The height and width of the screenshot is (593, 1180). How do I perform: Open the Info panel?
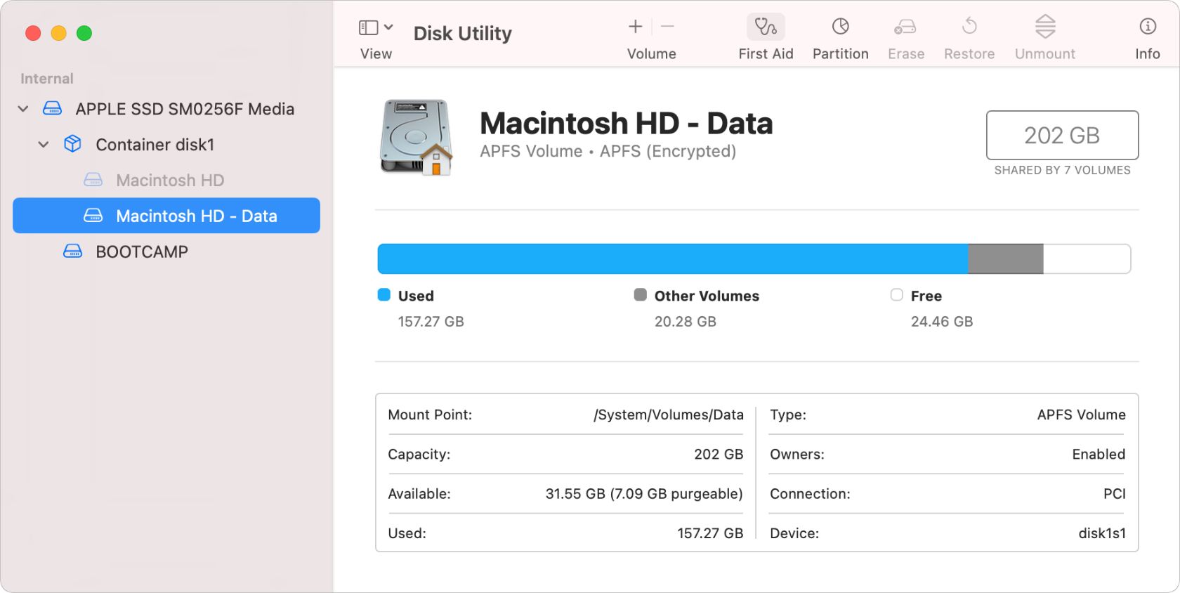pos(1147,28)
